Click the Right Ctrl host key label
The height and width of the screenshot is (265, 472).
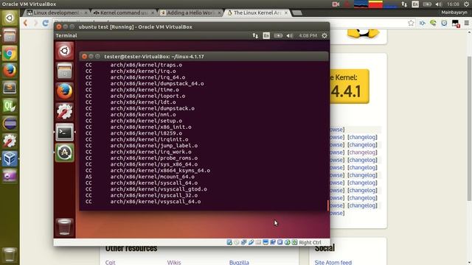310,242
